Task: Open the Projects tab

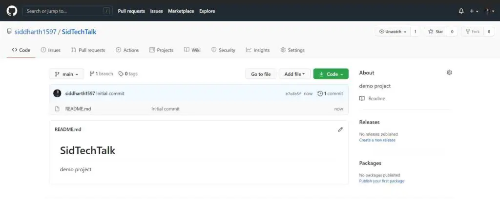Action: (161, 50)
